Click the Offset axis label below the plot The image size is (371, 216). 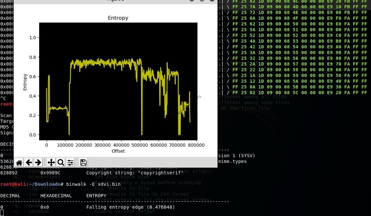(x=118, y=151)
